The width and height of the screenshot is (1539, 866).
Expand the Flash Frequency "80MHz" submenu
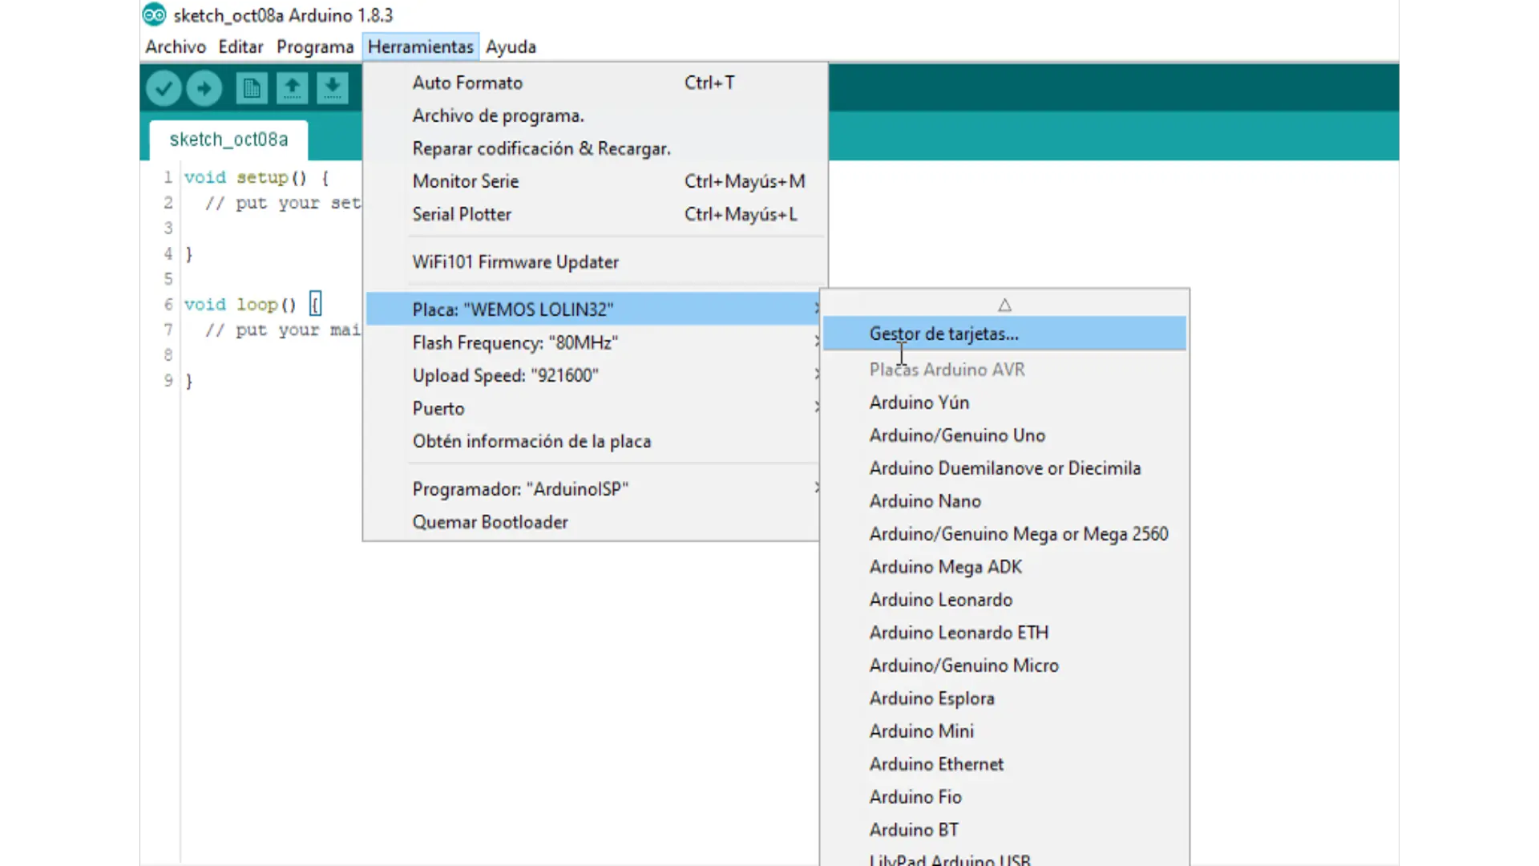click(593, 342)
